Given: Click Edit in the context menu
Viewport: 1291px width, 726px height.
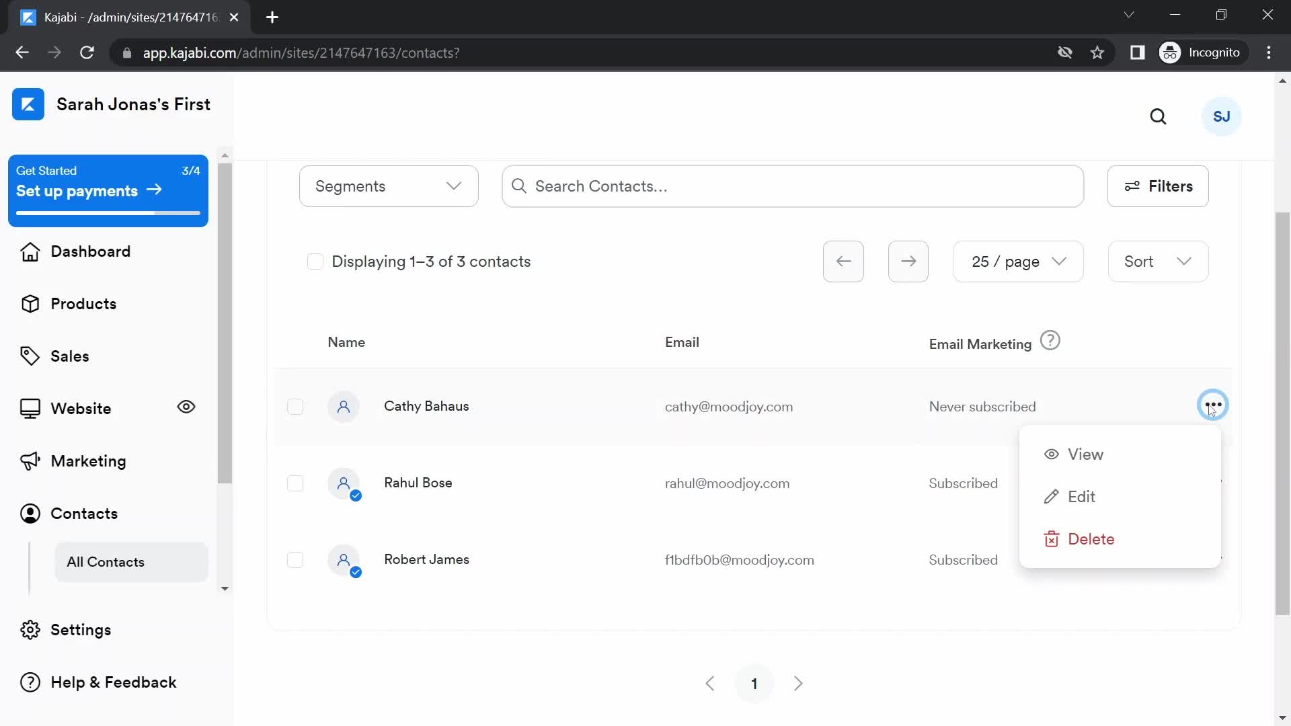Looking at the screenshot, I should click(x=1082, y=496).
